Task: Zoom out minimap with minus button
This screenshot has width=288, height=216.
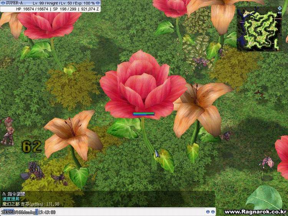Action: pos(280,13)
